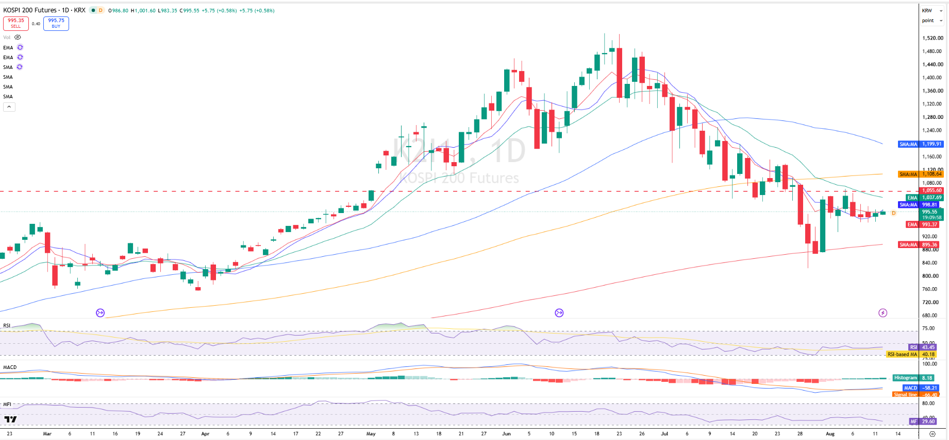Select the fourth SMA legend label
Image resolution: width=949 pixels, height=440 pixels.
pos(8,96)
